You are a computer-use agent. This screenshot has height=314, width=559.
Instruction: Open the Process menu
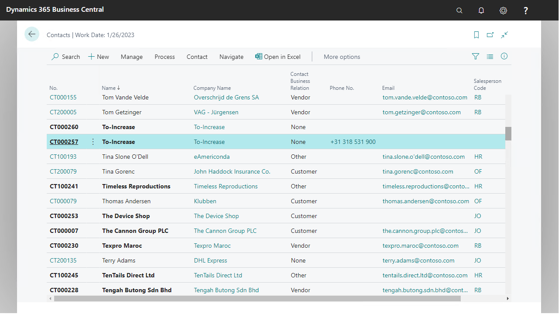165,57
